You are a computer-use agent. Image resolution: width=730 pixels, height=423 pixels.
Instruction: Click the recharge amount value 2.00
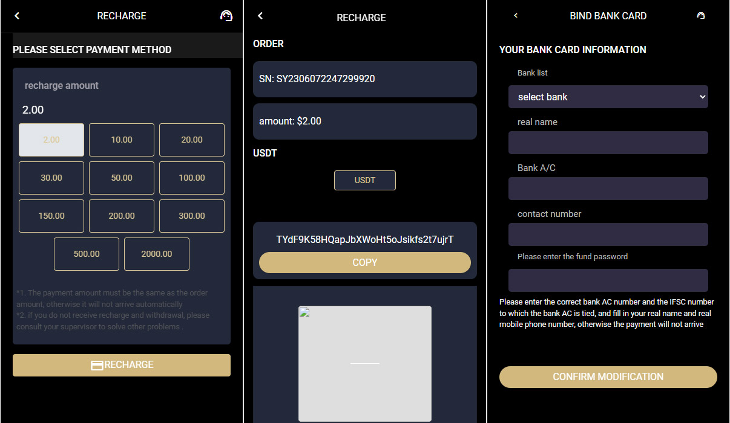pos(33,110)
